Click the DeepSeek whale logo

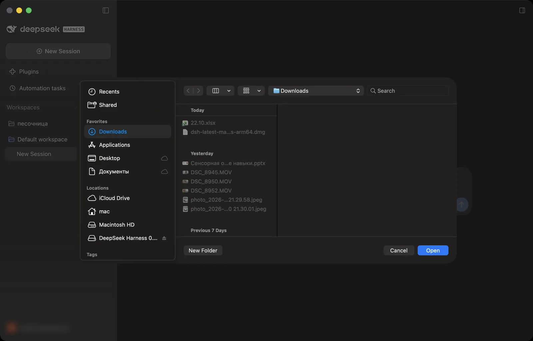[12, 29]
